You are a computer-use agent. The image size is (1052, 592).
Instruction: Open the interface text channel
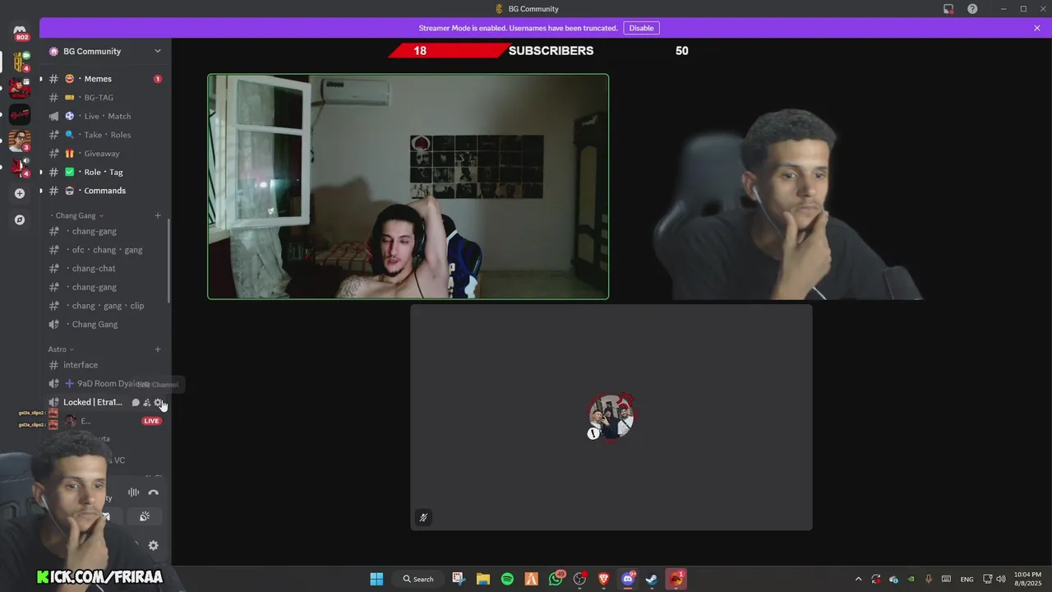(105, 365)
